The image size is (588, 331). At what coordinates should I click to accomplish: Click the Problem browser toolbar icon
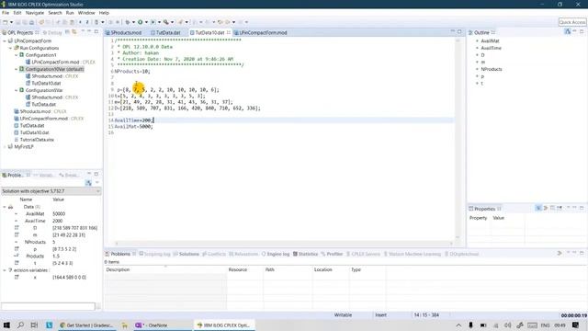88,183
